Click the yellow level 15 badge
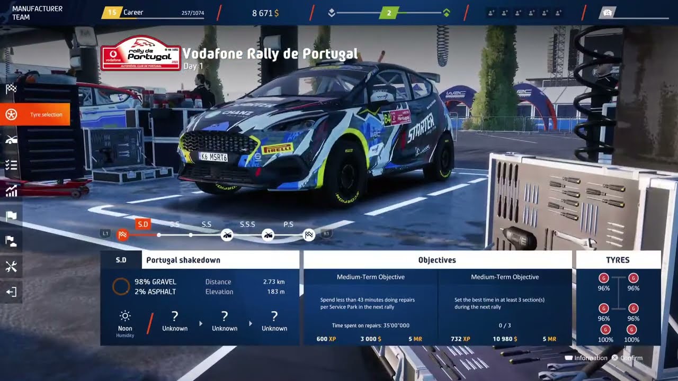Screen dimensions: 678x381 click(x=112, y=12)
